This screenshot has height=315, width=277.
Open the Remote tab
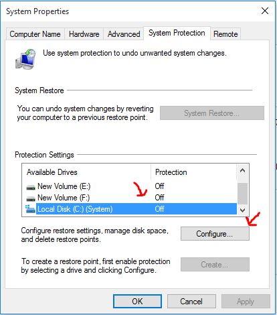click(225, 34)
